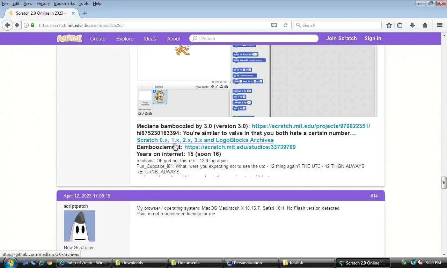Switch to Downloads taskbar window
The image size is (447, 268).
[140, 263]
